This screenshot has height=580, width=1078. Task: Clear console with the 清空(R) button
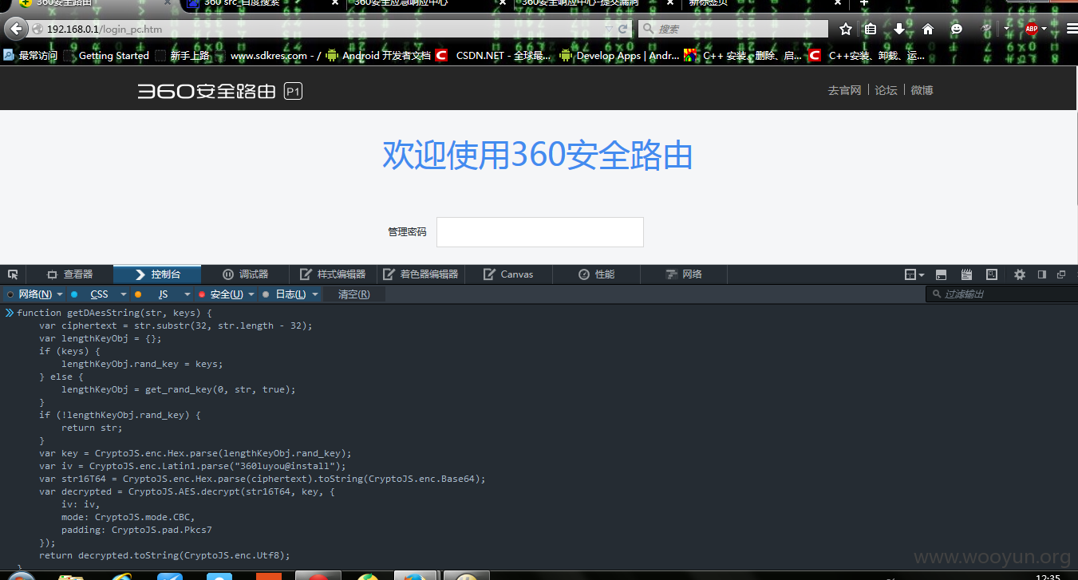tap(353, 294)
